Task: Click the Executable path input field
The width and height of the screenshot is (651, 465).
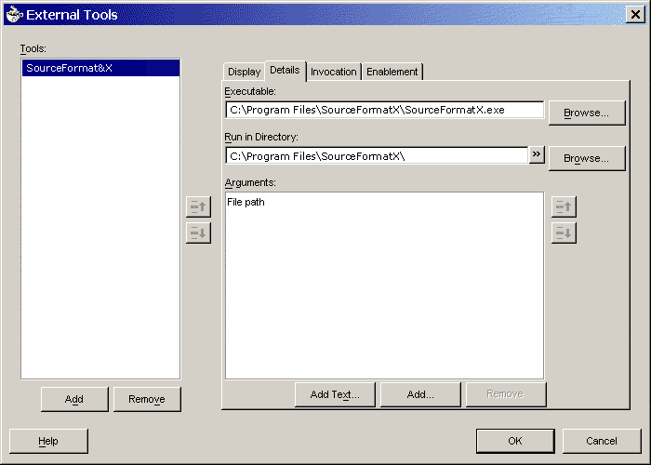Action: point(384,110)
